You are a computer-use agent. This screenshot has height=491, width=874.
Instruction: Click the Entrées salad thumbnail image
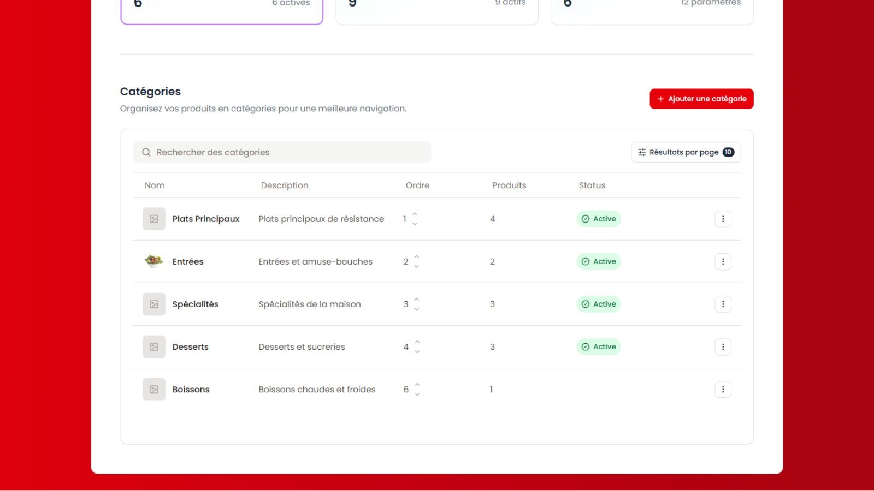click(154, 261)
